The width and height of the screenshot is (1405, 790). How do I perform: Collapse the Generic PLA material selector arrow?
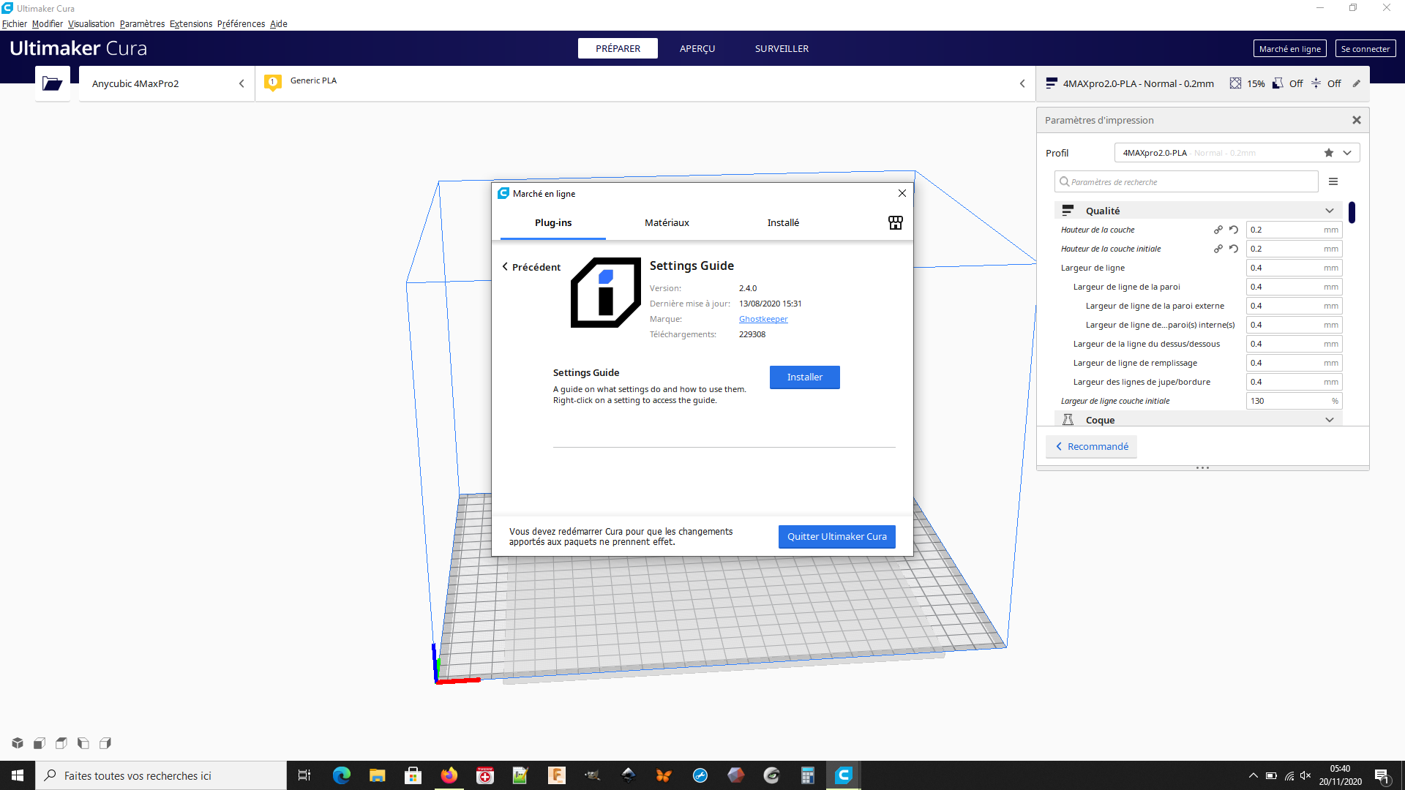click(1022, 83)
